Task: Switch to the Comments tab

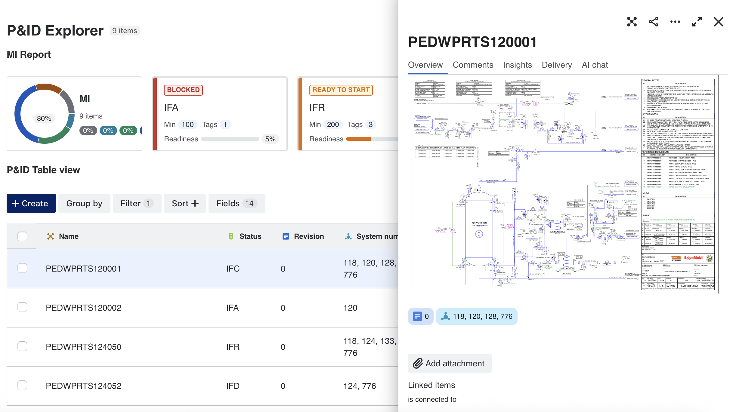Action: 473,65
